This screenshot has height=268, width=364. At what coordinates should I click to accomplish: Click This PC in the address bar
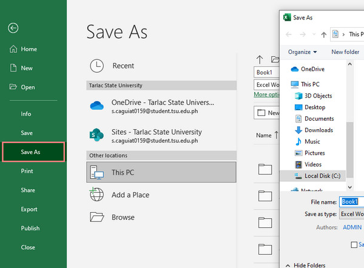(357, 34)
